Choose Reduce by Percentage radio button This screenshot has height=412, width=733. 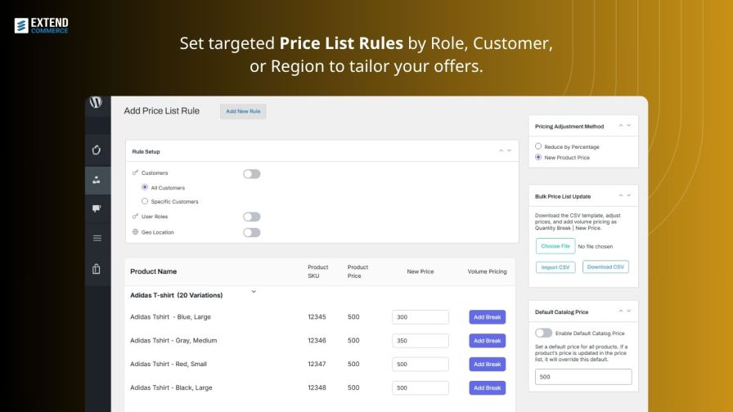(538, 146)
